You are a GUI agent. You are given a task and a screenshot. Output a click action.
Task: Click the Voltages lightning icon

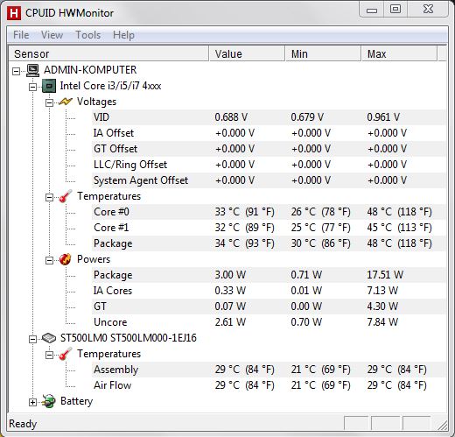tap(66, 102)
